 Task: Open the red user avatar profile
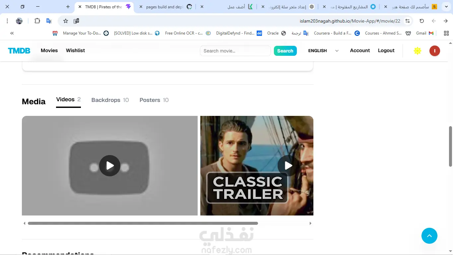coord(434,51)
